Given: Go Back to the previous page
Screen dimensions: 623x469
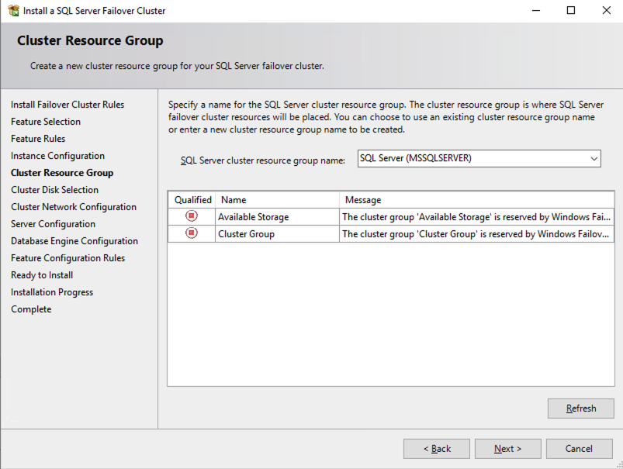Looking at the screenshot, I should [437, 449].
